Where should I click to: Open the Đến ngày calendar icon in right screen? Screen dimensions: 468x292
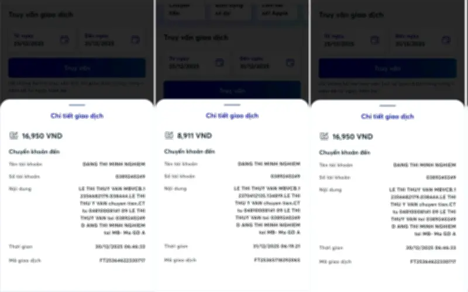(x=446, y=40)
